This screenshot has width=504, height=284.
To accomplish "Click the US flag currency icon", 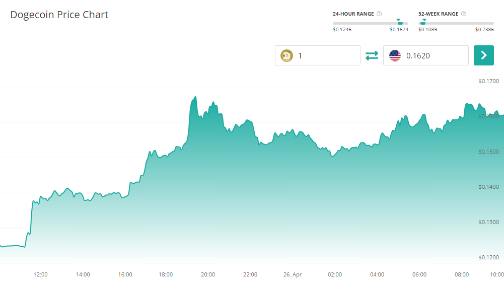I will click(395, 55).
